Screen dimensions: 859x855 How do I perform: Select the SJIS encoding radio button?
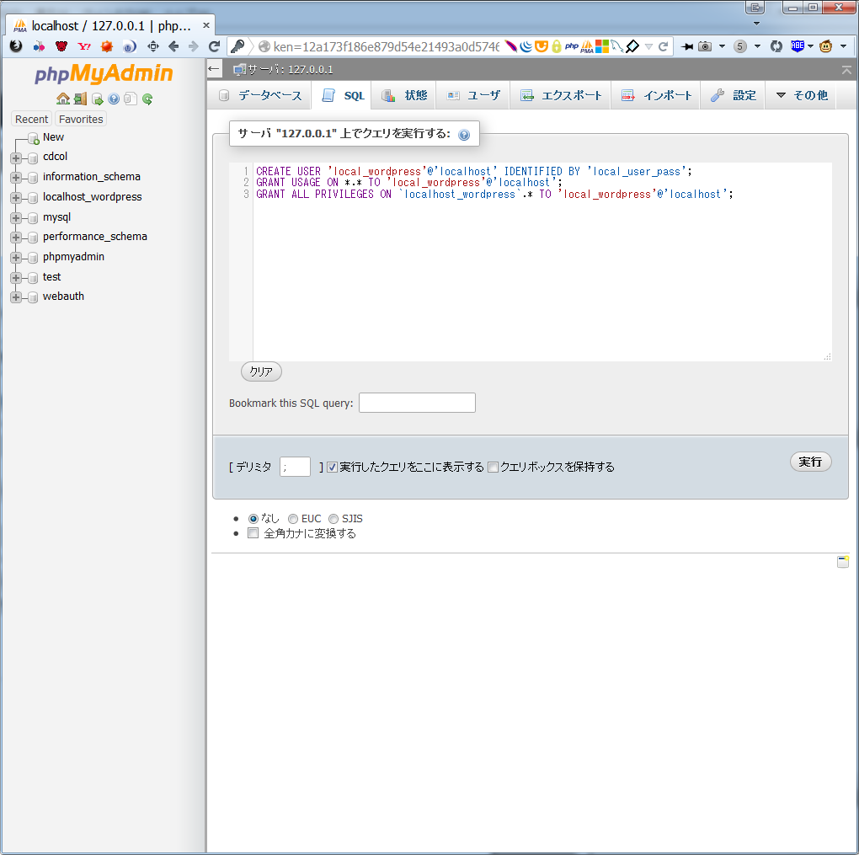click(333, 519)
